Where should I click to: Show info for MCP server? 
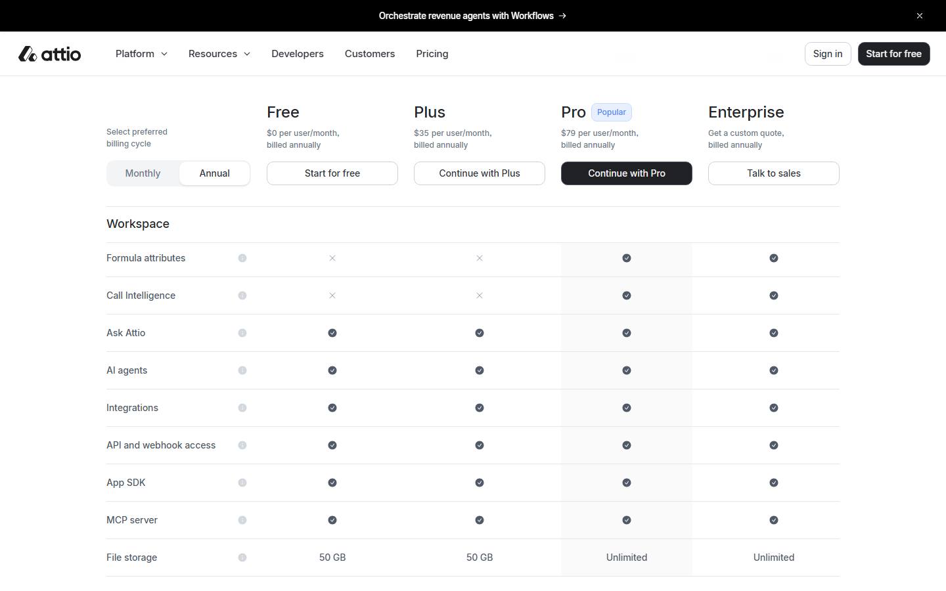(x=242, y=520)
